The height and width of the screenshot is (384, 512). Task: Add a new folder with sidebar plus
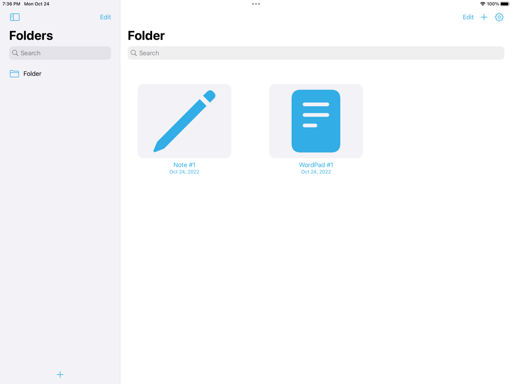pos(60,374)
